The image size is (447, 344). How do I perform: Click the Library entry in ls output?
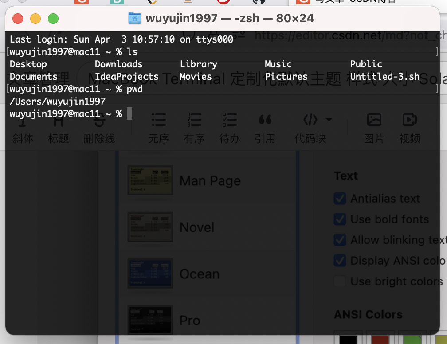pos(198,64)
